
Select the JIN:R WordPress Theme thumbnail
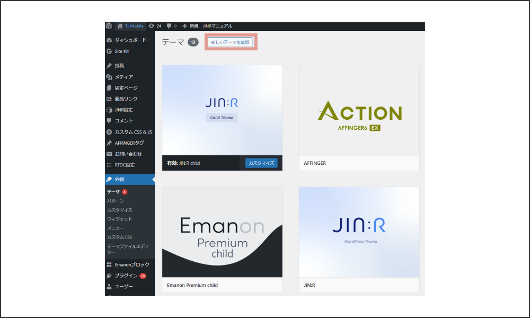coord(359,232)
